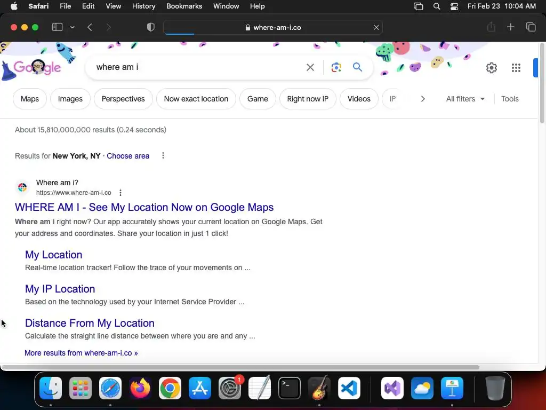Open TextEdit from the Dock
The image size is (546, 410).
point(260,388)
